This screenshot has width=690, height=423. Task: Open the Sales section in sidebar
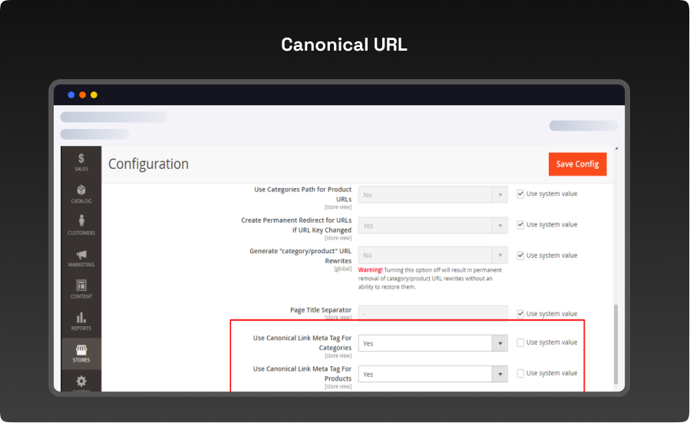tap(81, 162)
